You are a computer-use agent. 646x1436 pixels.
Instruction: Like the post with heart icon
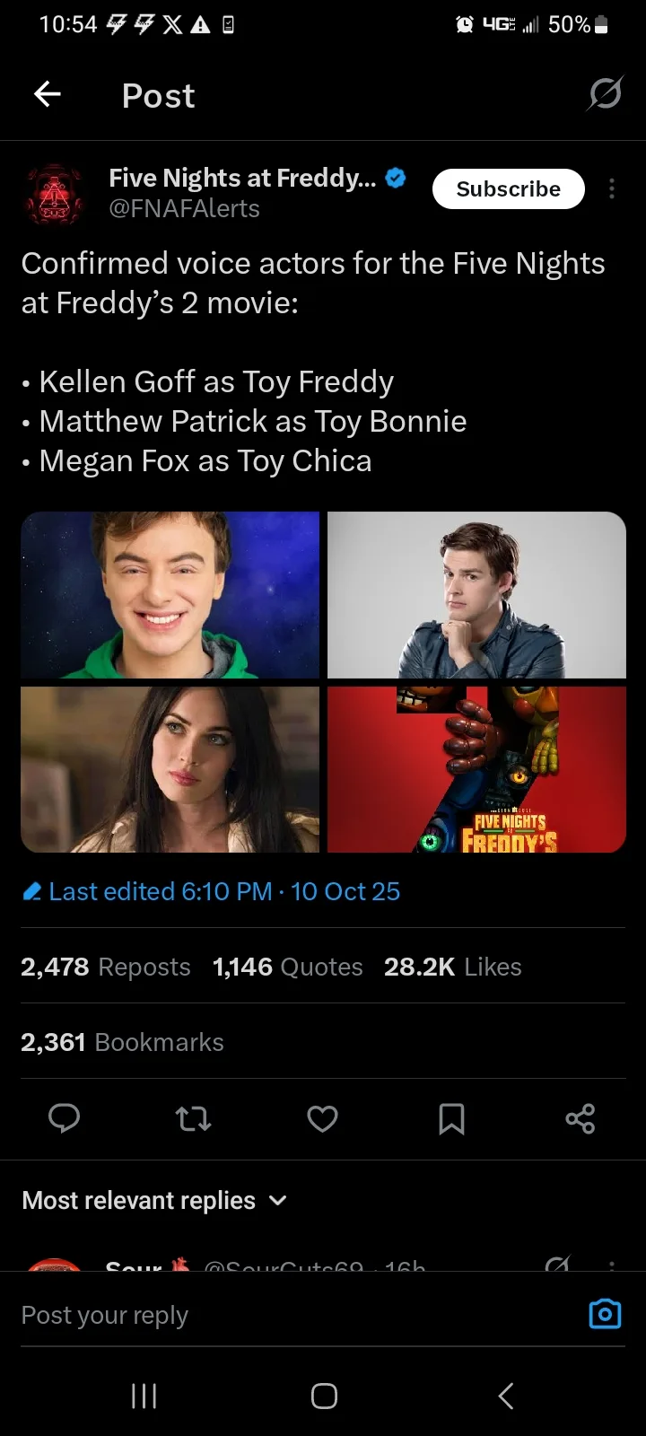tap(322, 1118)
